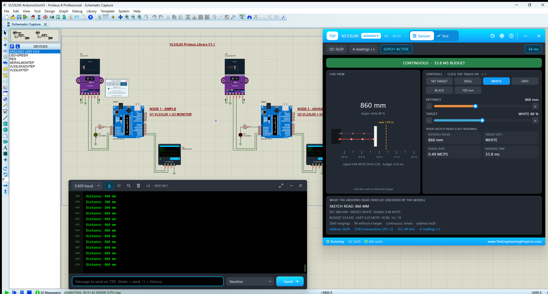Click the search icon in serial terminal
This screenshot has width=548, height=294.
(129, 186)
